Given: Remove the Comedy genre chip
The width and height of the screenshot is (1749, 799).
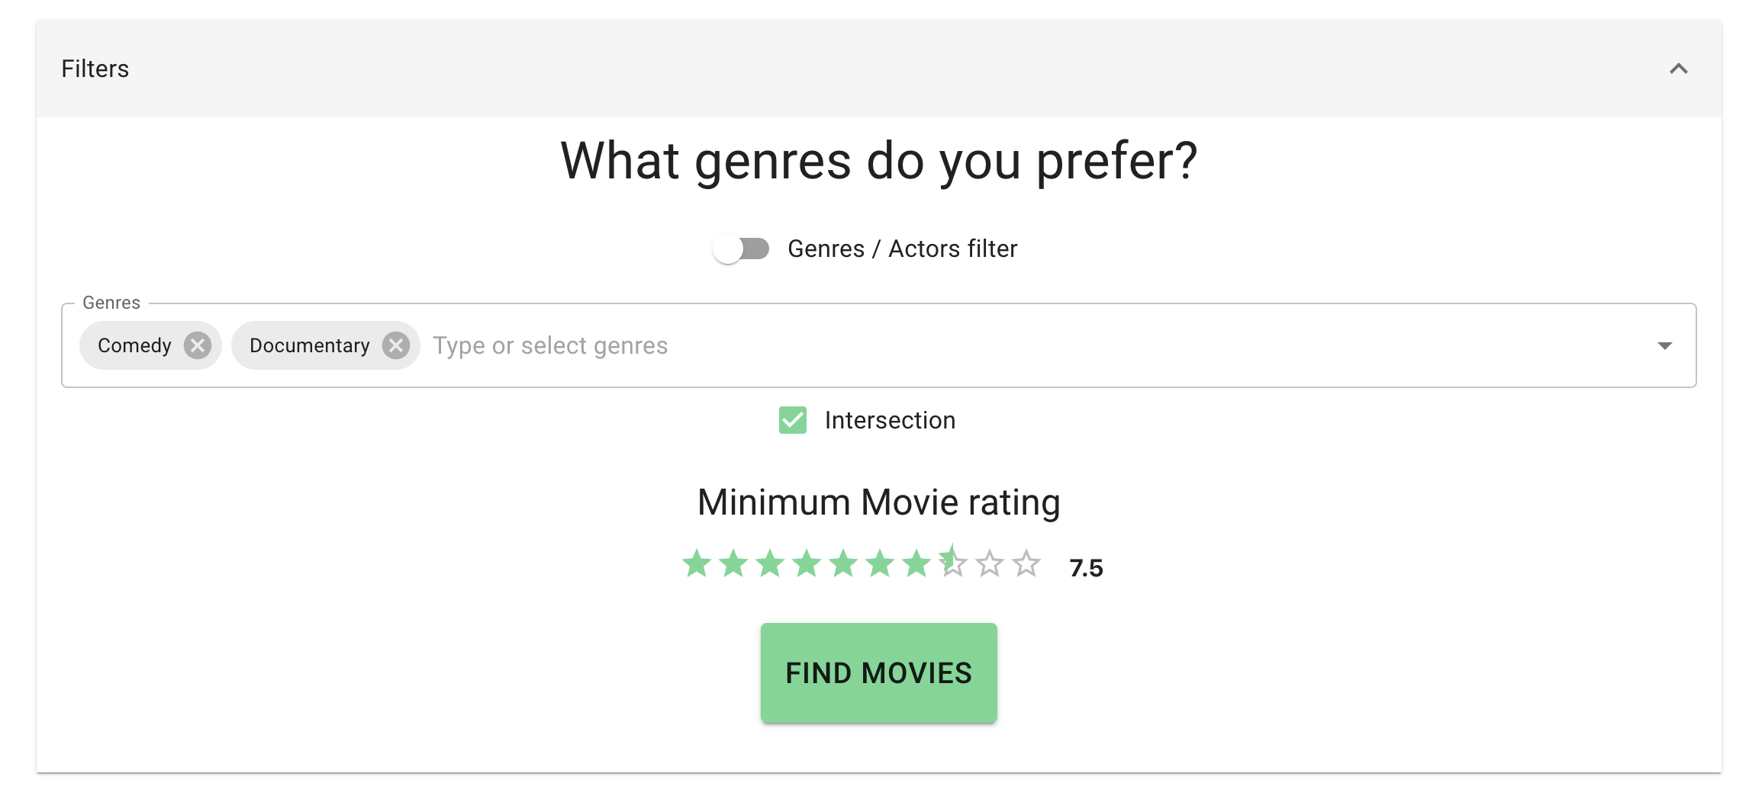Looking at the screenshot, I should [198, 345].
